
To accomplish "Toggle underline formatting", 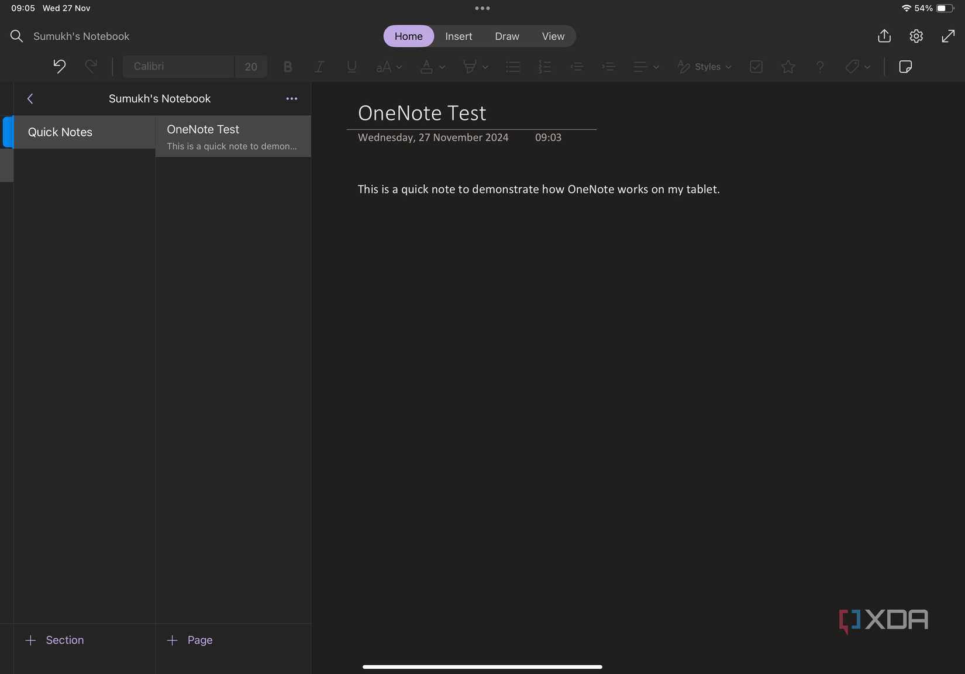I will pos(351,67).
